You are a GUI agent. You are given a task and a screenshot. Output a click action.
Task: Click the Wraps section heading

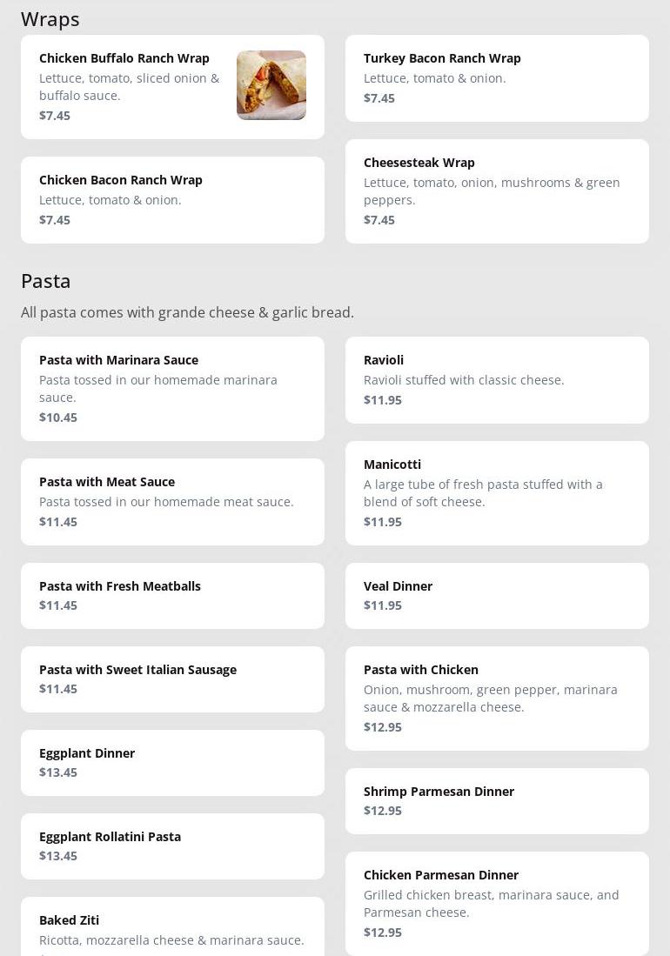[x=50, y=19]
